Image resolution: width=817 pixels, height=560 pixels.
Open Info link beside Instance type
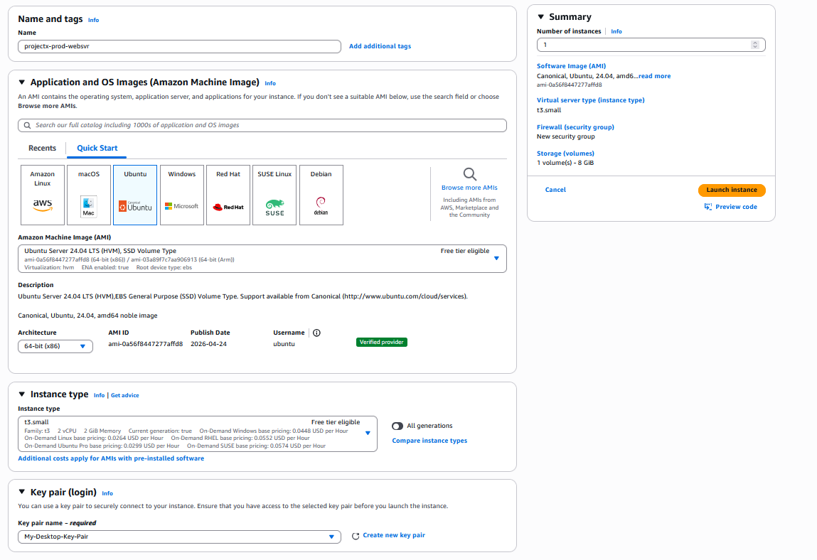tap(99, 395)
